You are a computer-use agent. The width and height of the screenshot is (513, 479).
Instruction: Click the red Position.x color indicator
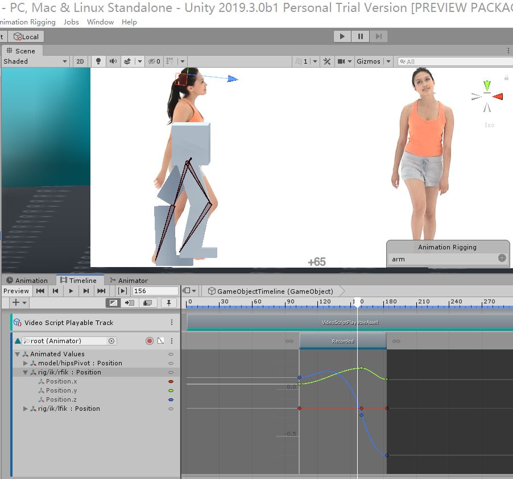coord(171,382)
